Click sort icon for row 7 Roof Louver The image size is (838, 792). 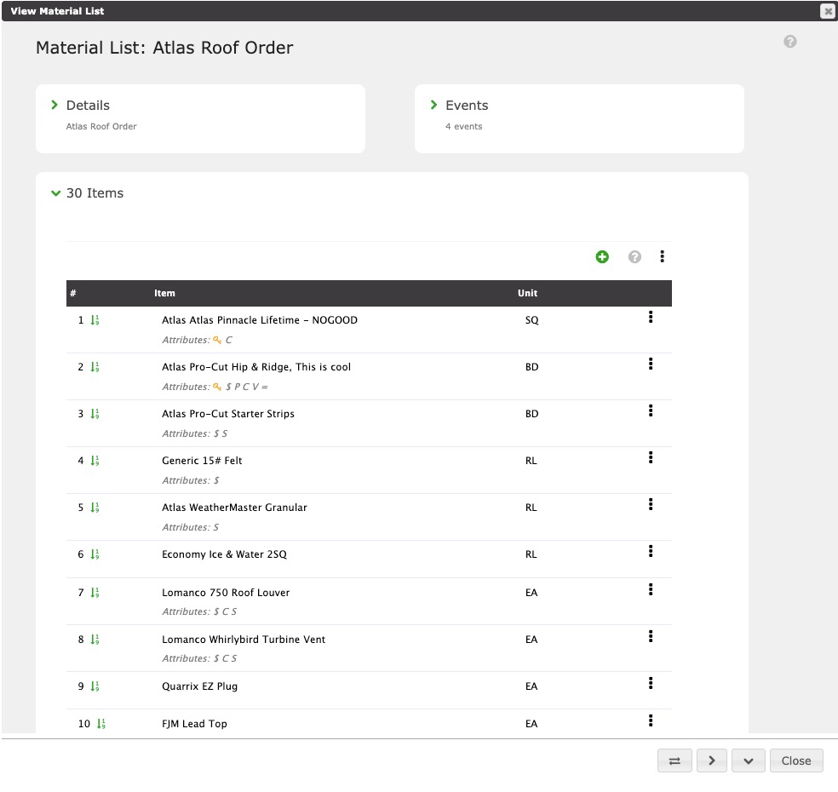point(95,592)
